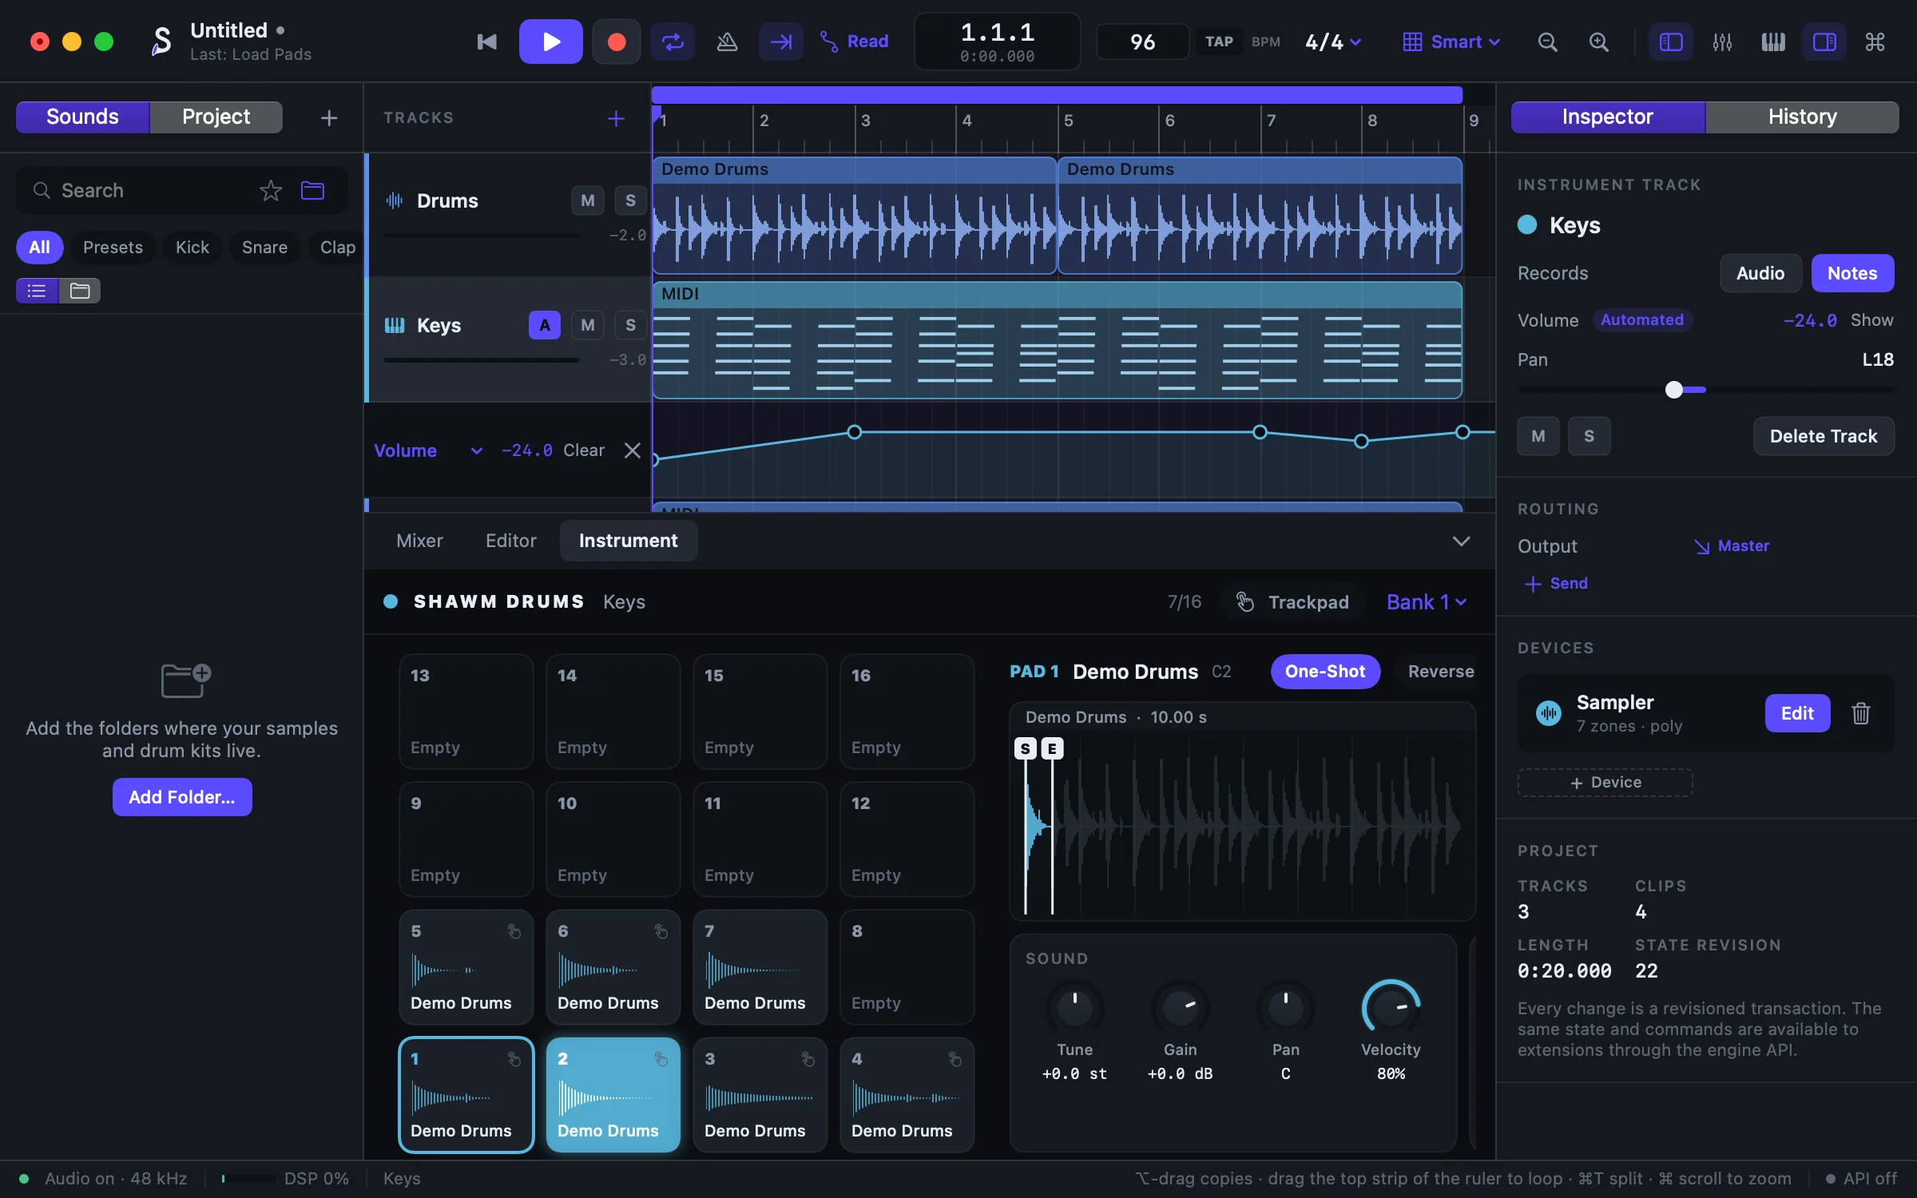
Task: Click the plus icon next to Project tab
Action: tap(329, 117)
